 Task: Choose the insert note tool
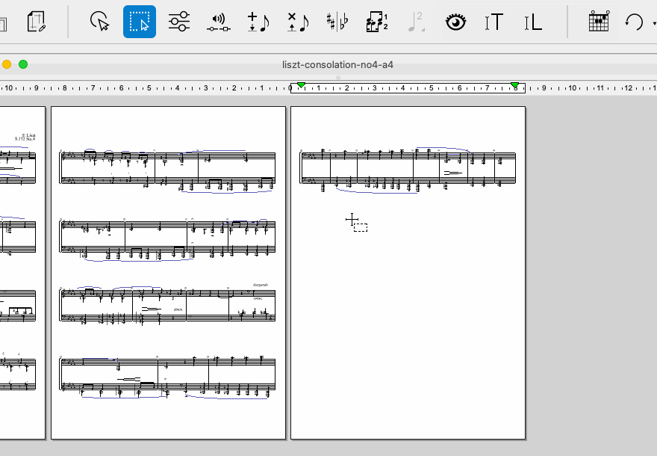[x=258, y=22]
